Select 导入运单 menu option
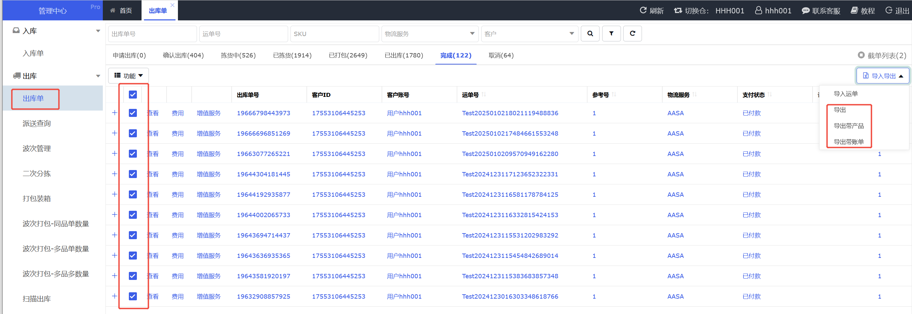 pyautogui.click(x=845, y=94)
